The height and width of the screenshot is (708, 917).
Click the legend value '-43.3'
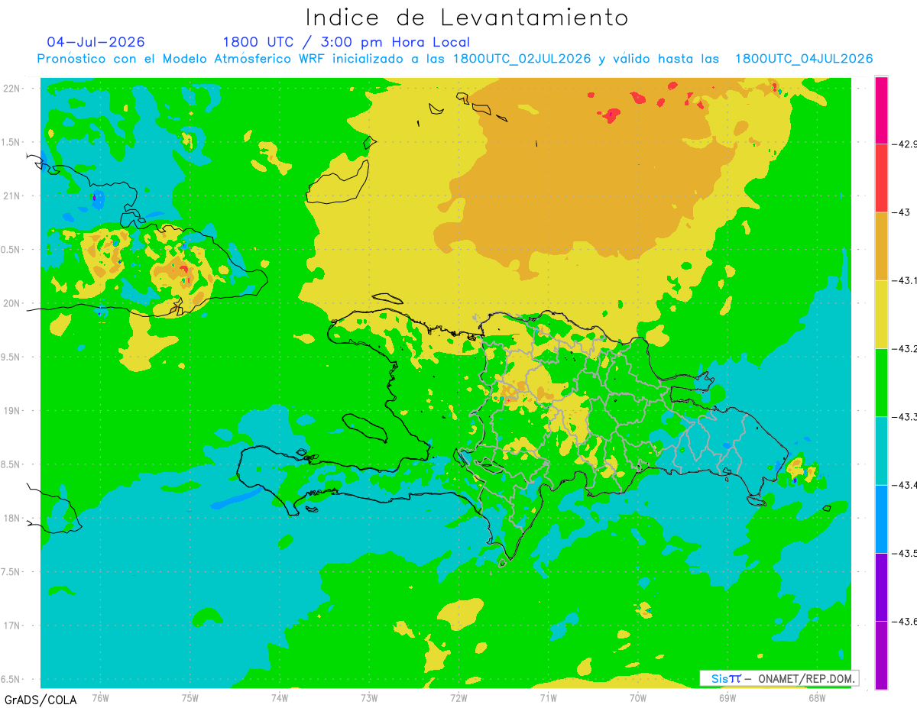(906, 417)
